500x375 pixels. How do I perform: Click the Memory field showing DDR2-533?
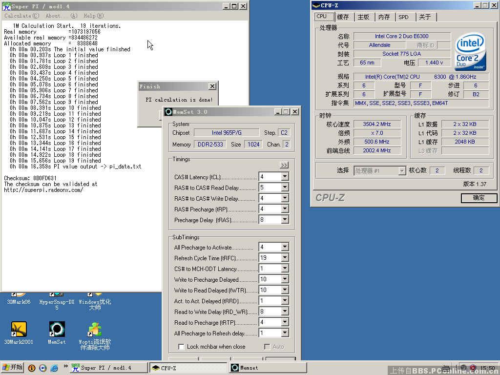click(x=210, y=145)
